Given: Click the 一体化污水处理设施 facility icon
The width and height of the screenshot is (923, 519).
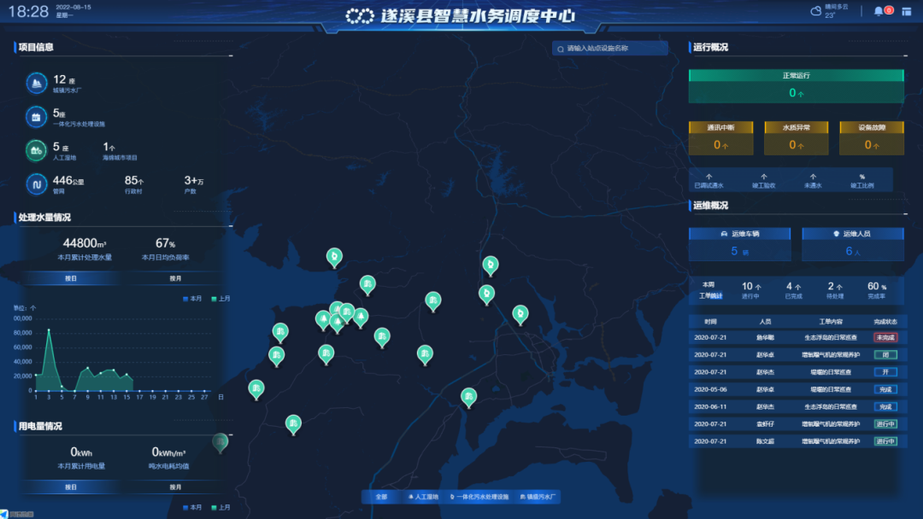Looking at the screenshot, I should pos(35,116).
